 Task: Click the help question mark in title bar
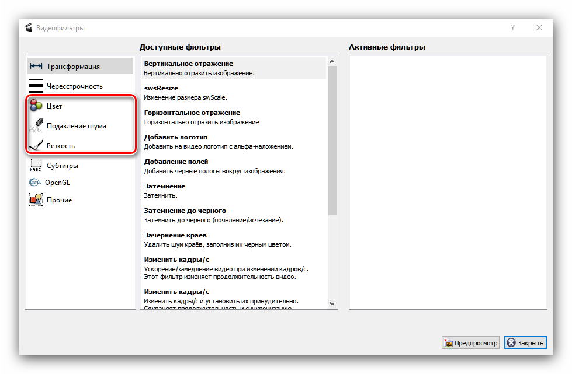point(513,27)
